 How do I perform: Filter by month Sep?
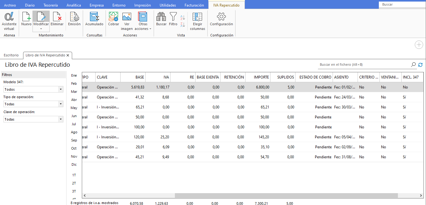pyautogui.click(x=74, y=140)
